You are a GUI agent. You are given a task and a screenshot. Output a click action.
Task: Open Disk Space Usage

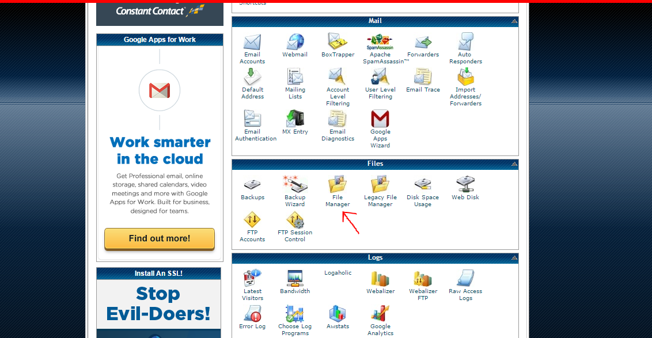(423, 192)
